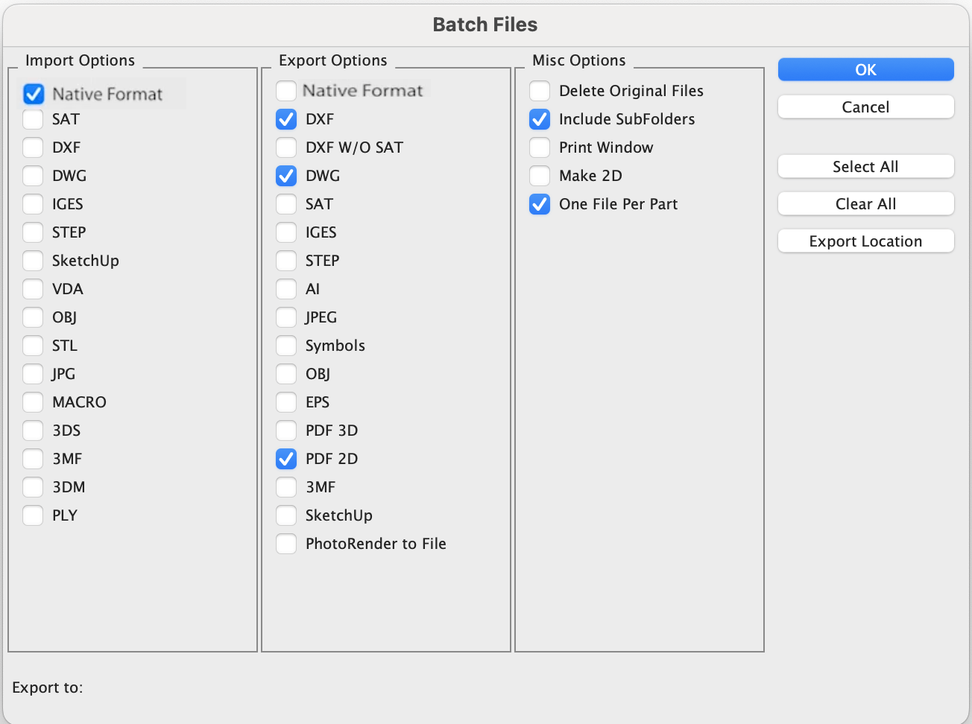Enable DXF W/O SAT export
The height and width of the screenshot is (724, 972).
286,147
